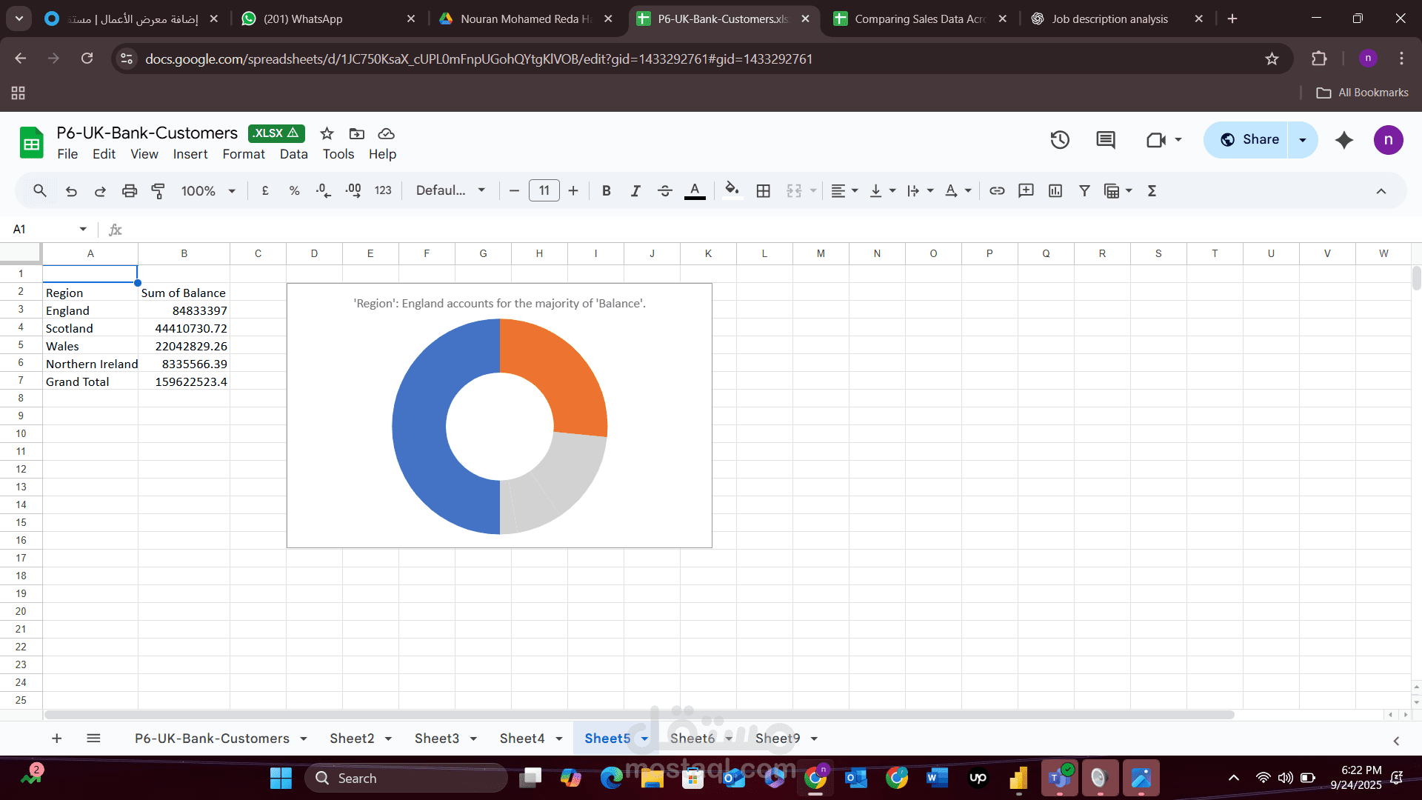
Task: Toggle bold formatting
Action: pos(607,191)
